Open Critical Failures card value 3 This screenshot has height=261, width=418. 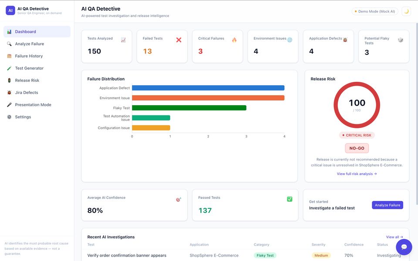tap(200, 51)
